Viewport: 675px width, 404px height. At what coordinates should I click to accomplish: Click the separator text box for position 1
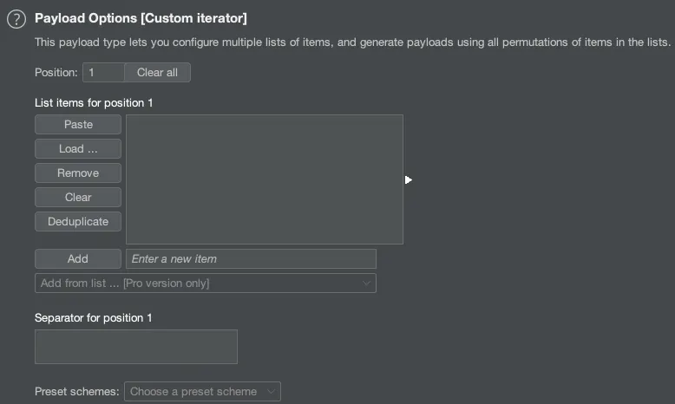point(136,347)
